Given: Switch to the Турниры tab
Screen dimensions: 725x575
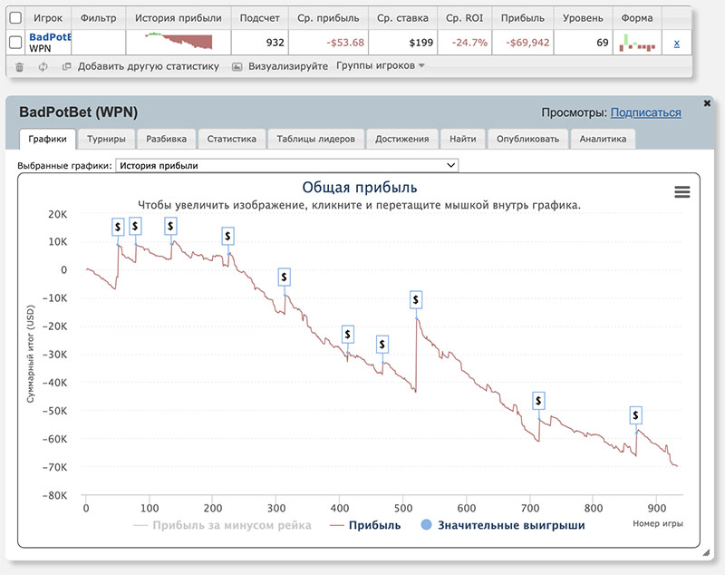Looking at the screenshot, I should [106, 139].
